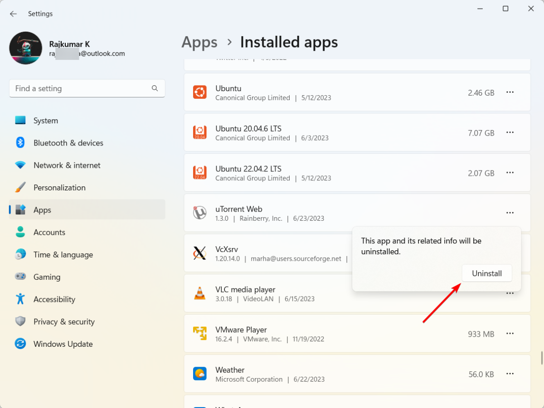
Task: Open the Accounts settings section
Action: pos(49,232)
